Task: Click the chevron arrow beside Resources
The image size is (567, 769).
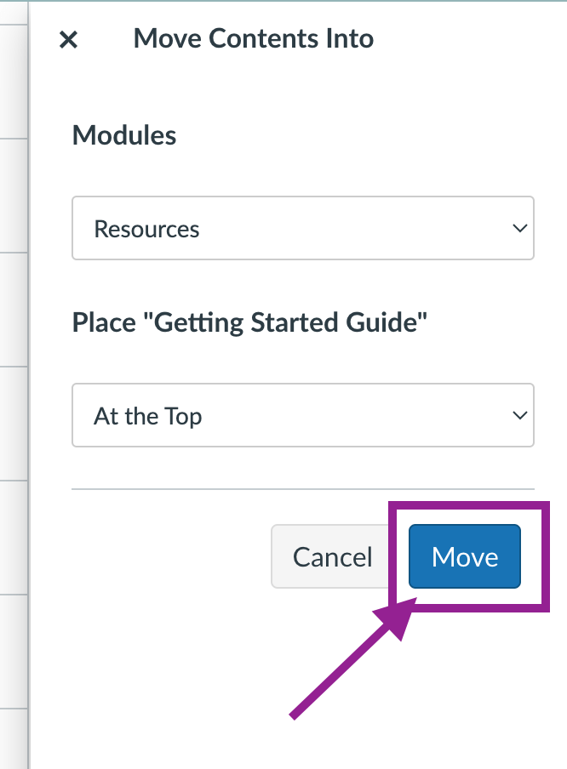Action: [519, 228]
